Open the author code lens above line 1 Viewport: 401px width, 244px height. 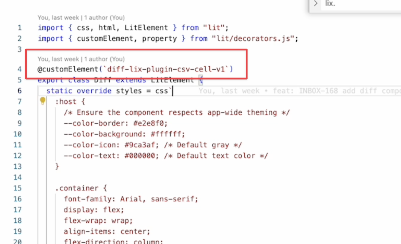(x=81, y=18)
